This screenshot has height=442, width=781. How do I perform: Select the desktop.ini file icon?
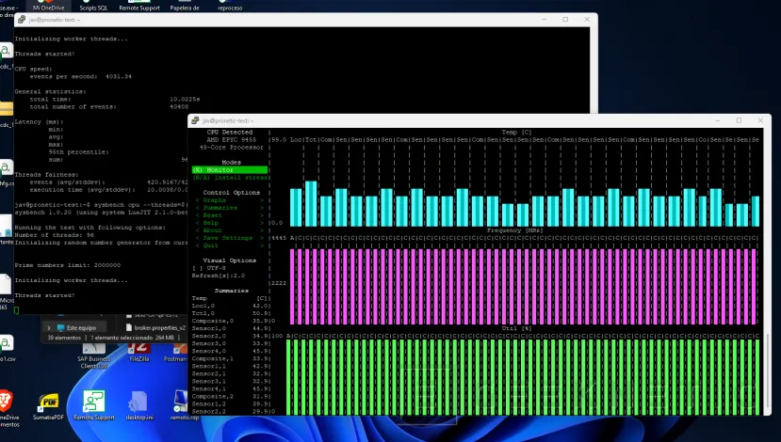(139, 402)
